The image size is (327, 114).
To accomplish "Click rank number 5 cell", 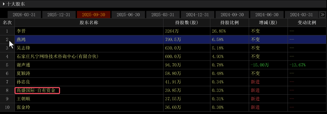I will coord(7,65).
